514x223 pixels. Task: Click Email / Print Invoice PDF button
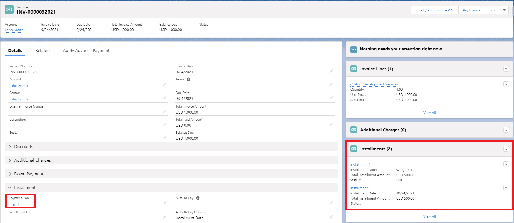click(435, 10)
